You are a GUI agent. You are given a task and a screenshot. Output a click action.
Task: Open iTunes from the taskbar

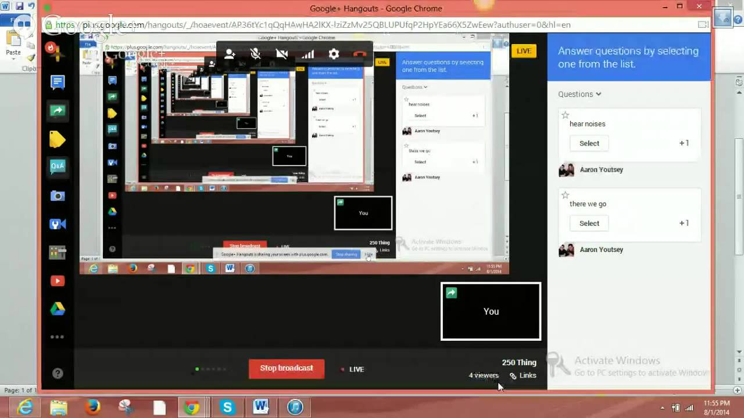click(295, 408)
